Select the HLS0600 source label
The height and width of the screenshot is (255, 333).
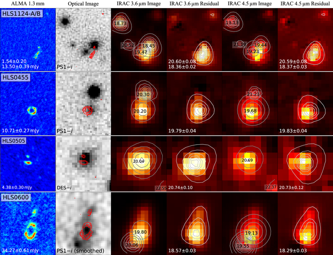click(14, 198)
